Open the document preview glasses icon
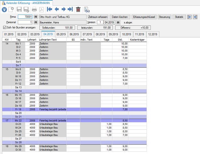 (x=87, y=9)
